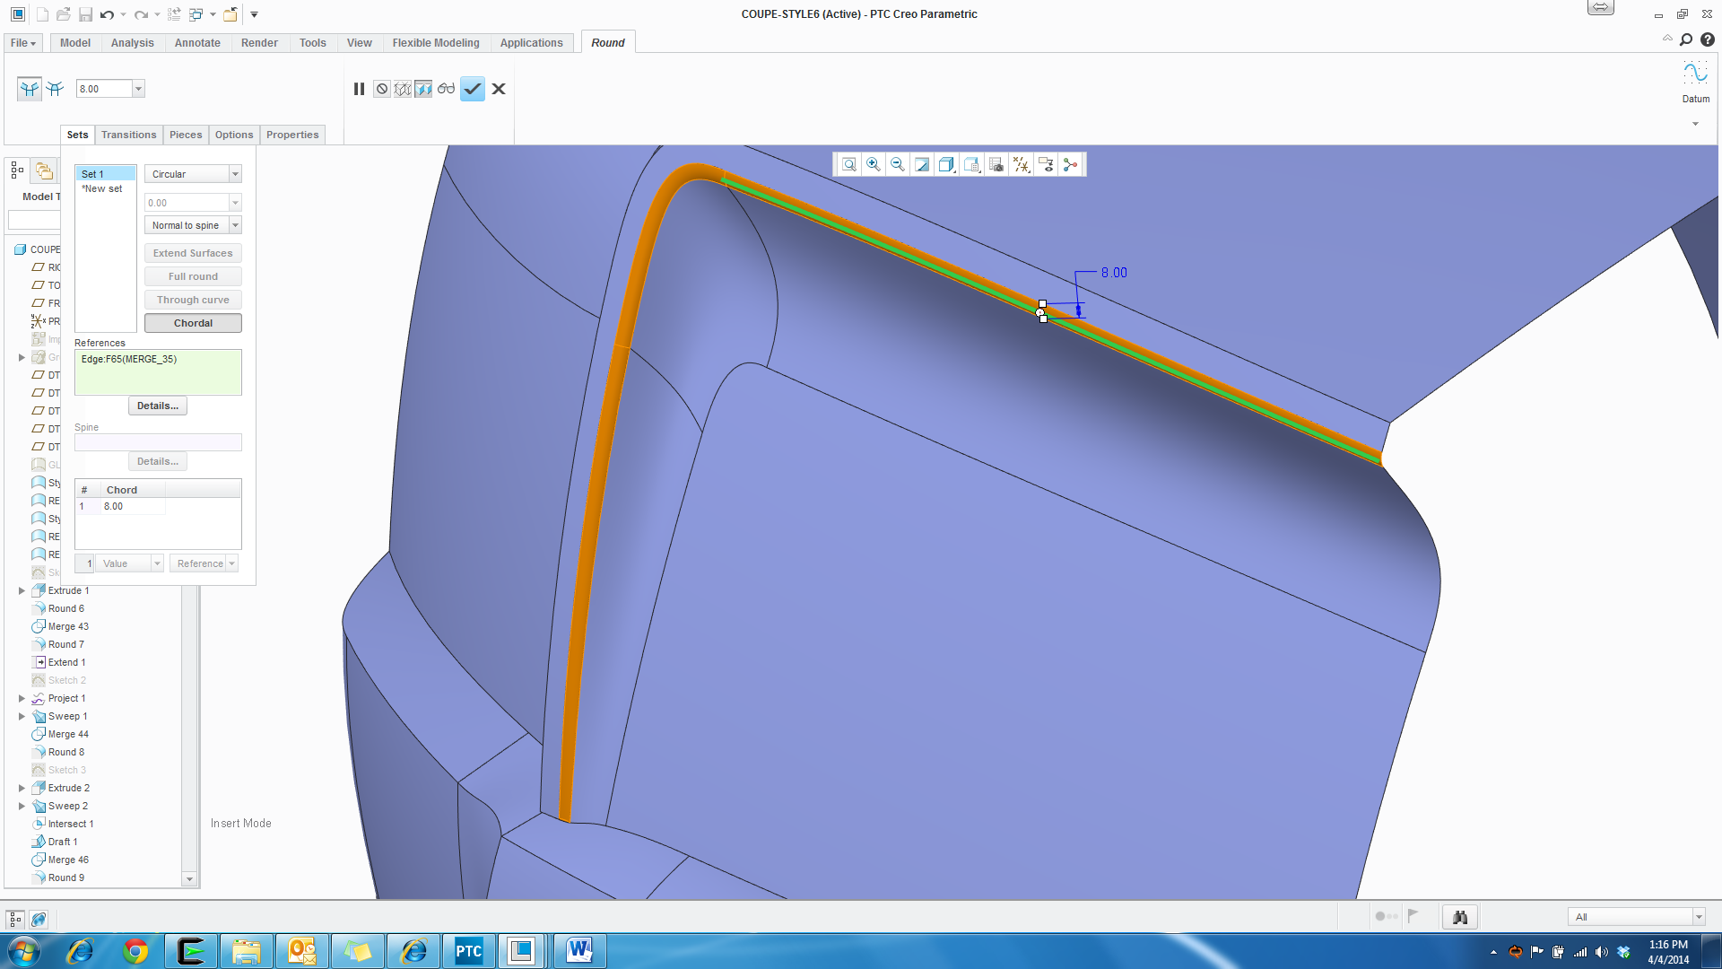Image resolution: width=1722 pixels, height=969 pixels.
Task: Open the File menu
Action: 22,43
